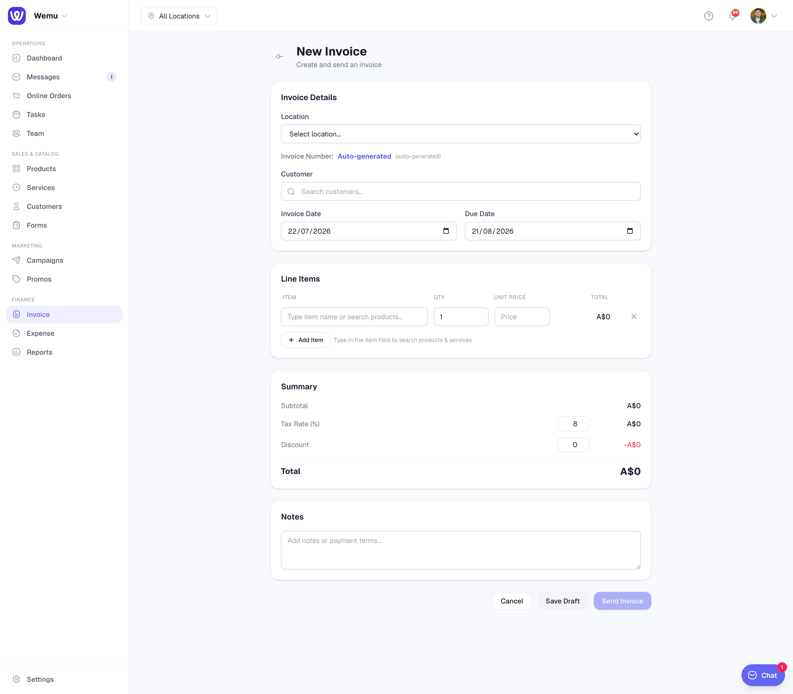Open Promos in the sidebar
The image size is (793, 694).
point(64,279)
